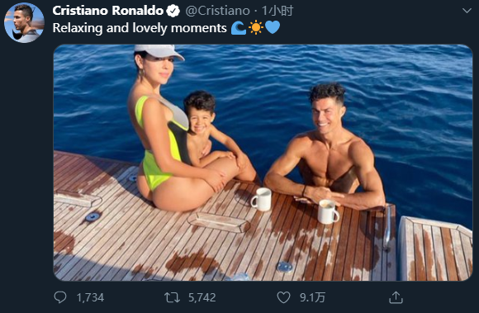Image resolution: width=479 pixels, height=313 pixels.
Task: Like the tweet with the heart icon
Action: coord(283,297)
